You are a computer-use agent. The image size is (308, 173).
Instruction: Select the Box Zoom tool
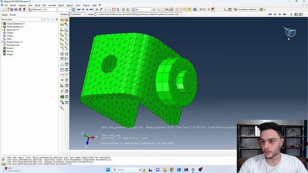pyautogui.click(x=109, y=10)
